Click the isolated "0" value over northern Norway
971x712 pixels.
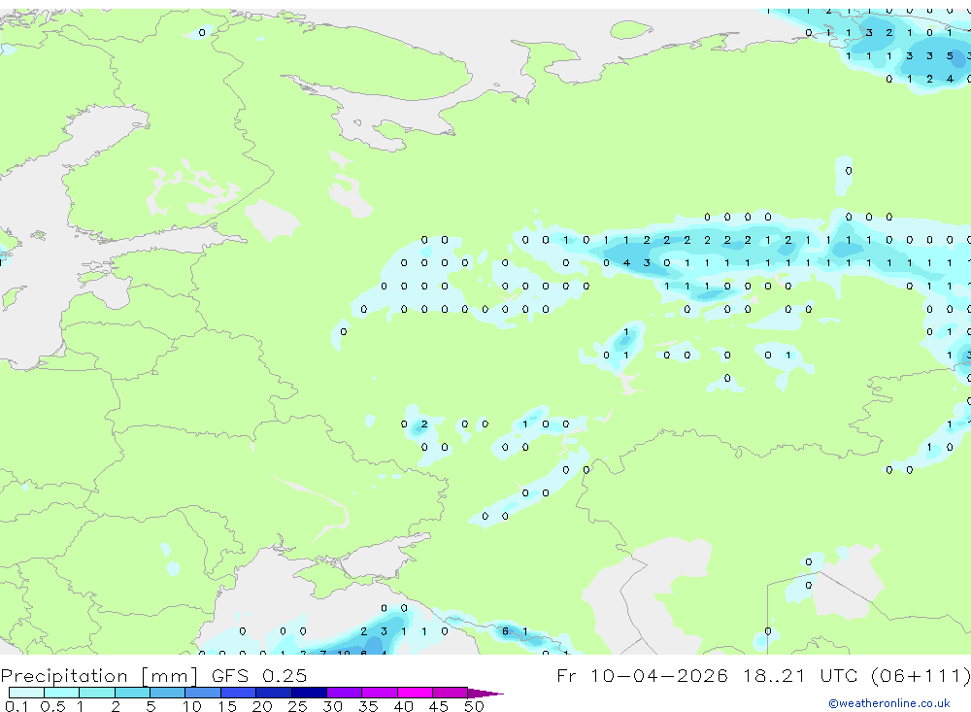[x=202, y=33]
